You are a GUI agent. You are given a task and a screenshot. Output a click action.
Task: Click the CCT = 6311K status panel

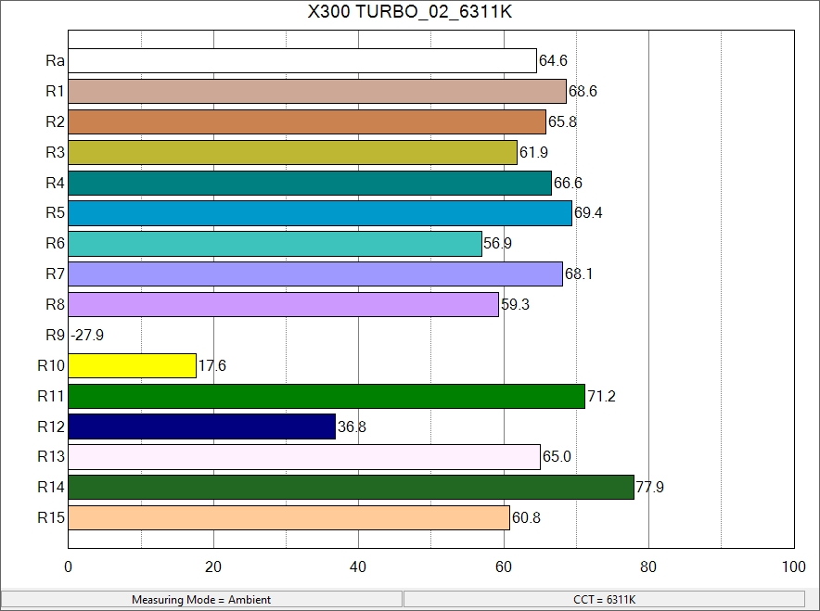coord(605,600)
